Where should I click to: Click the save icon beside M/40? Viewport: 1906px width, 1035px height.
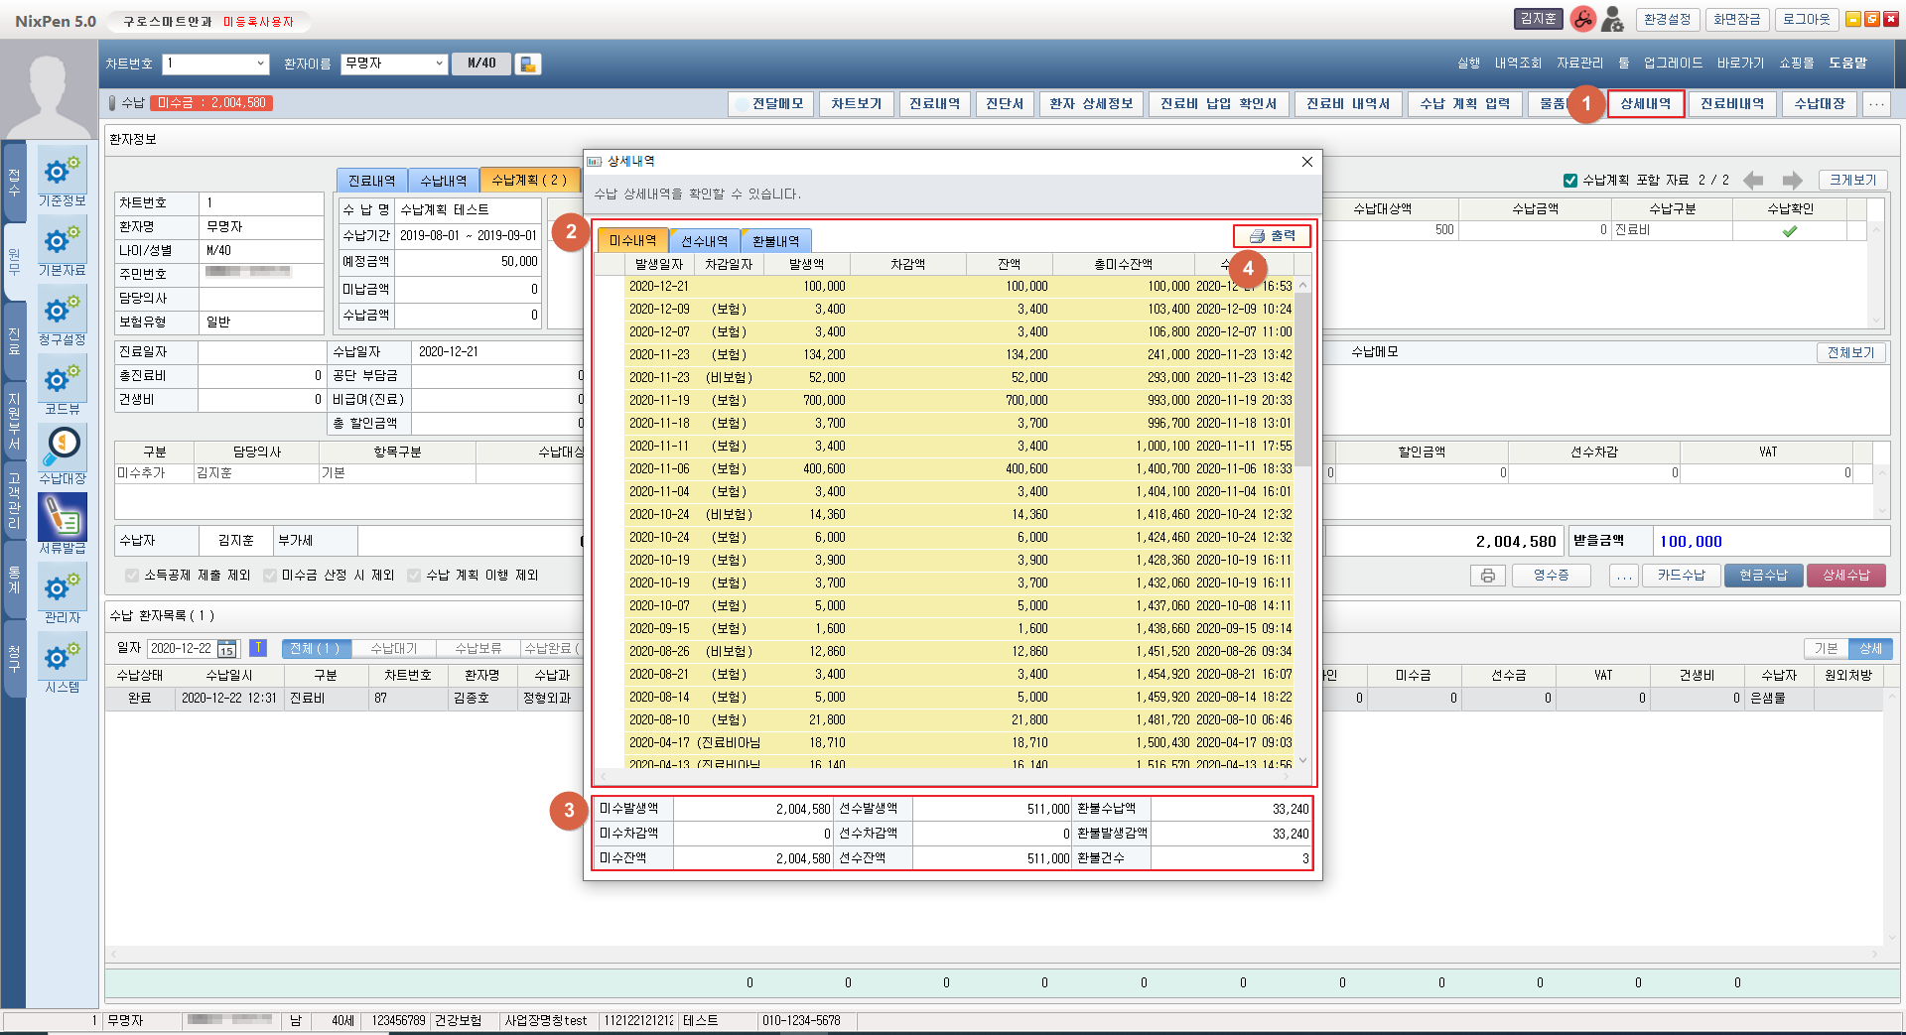(x=528, y=65)
